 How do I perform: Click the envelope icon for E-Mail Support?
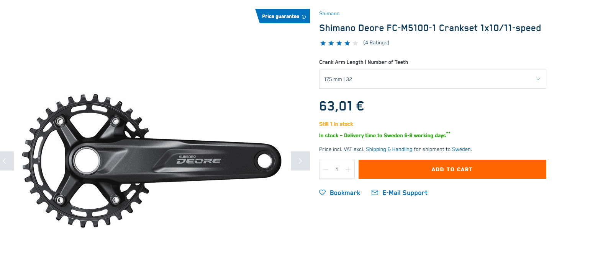375,193
